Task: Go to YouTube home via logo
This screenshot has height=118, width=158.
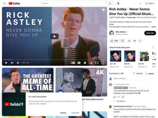Action: click(x=14, y=3)
